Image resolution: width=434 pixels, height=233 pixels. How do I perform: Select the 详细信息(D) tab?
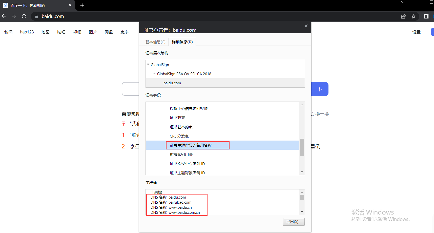pyautogui.click(x=182, y=42)
